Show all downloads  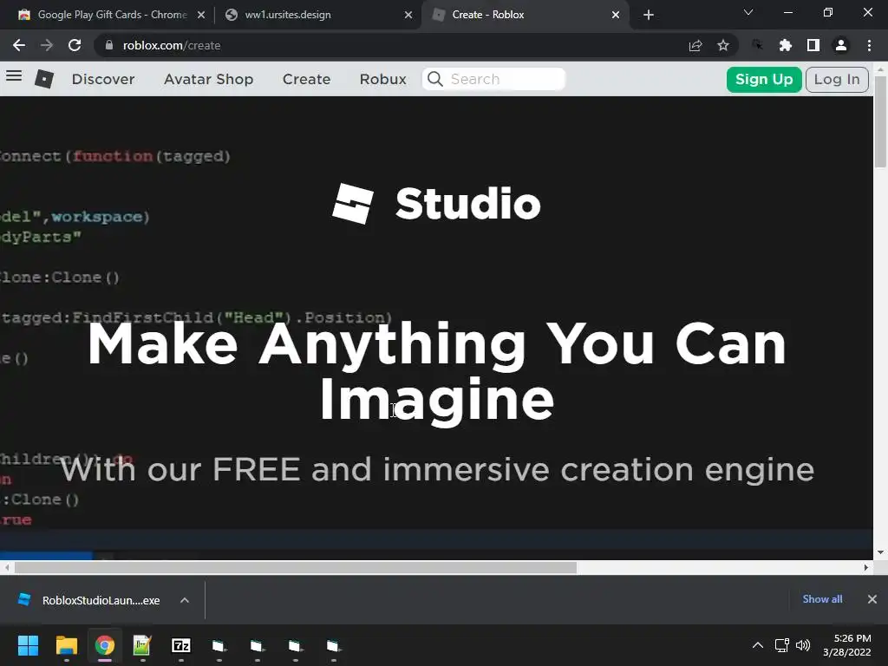822,599
